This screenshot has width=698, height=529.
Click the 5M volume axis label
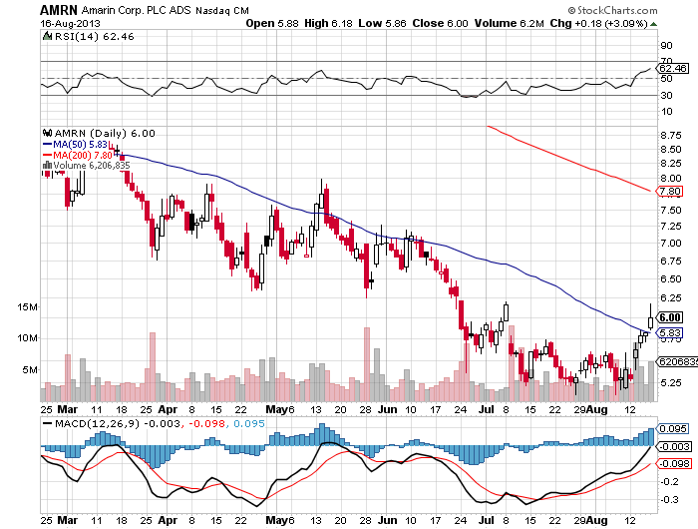point(30,370)
